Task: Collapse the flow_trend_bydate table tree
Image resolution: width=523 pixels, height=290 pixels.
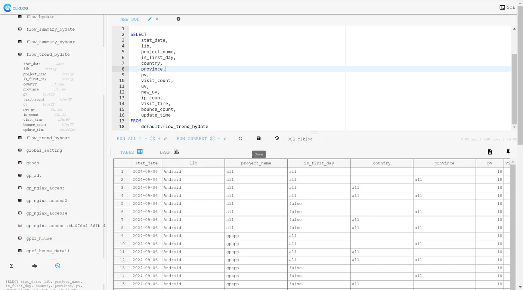Action: [48, 55]
